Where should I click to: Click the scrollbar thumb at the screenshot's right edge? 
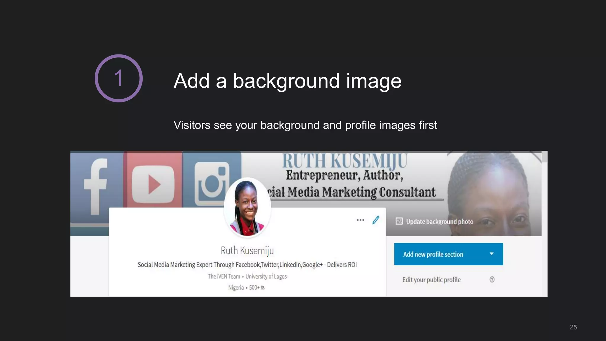[544, 157]
